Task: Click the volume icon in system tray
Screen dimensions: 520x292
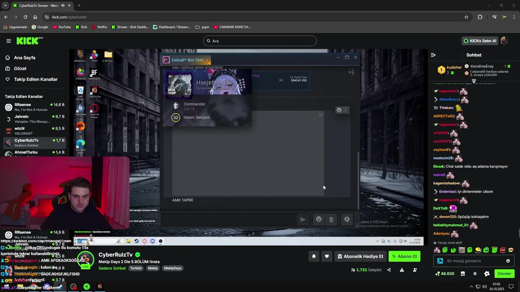Action: click(484, 287)
